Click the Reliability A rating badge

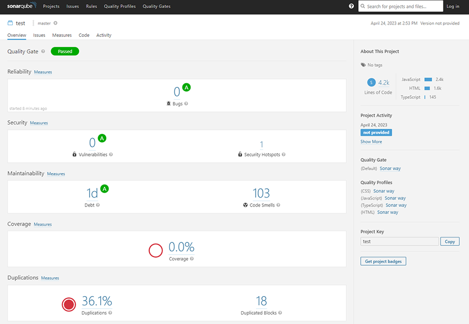click(x=186, y=88)
